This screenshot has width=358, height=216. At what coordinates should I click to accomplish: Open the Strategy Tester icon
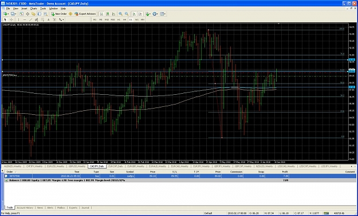pyautogui.click(x=45, y=14)
